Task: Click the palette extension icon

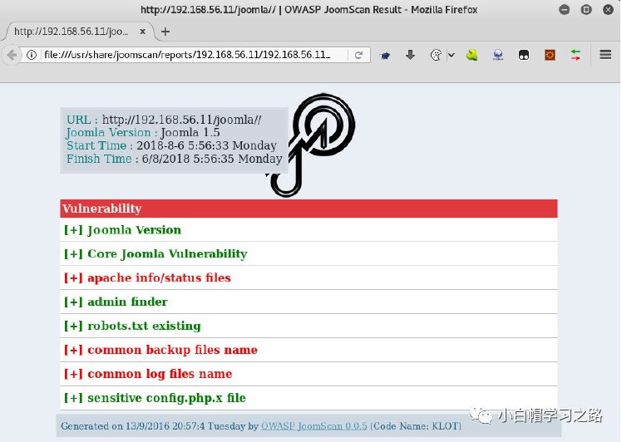Action: 436,55
